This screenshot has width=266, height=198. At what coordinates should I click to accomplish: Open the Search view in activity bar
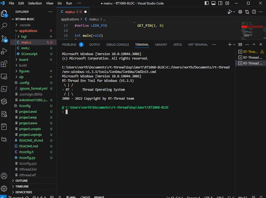(x=4, y=26)
